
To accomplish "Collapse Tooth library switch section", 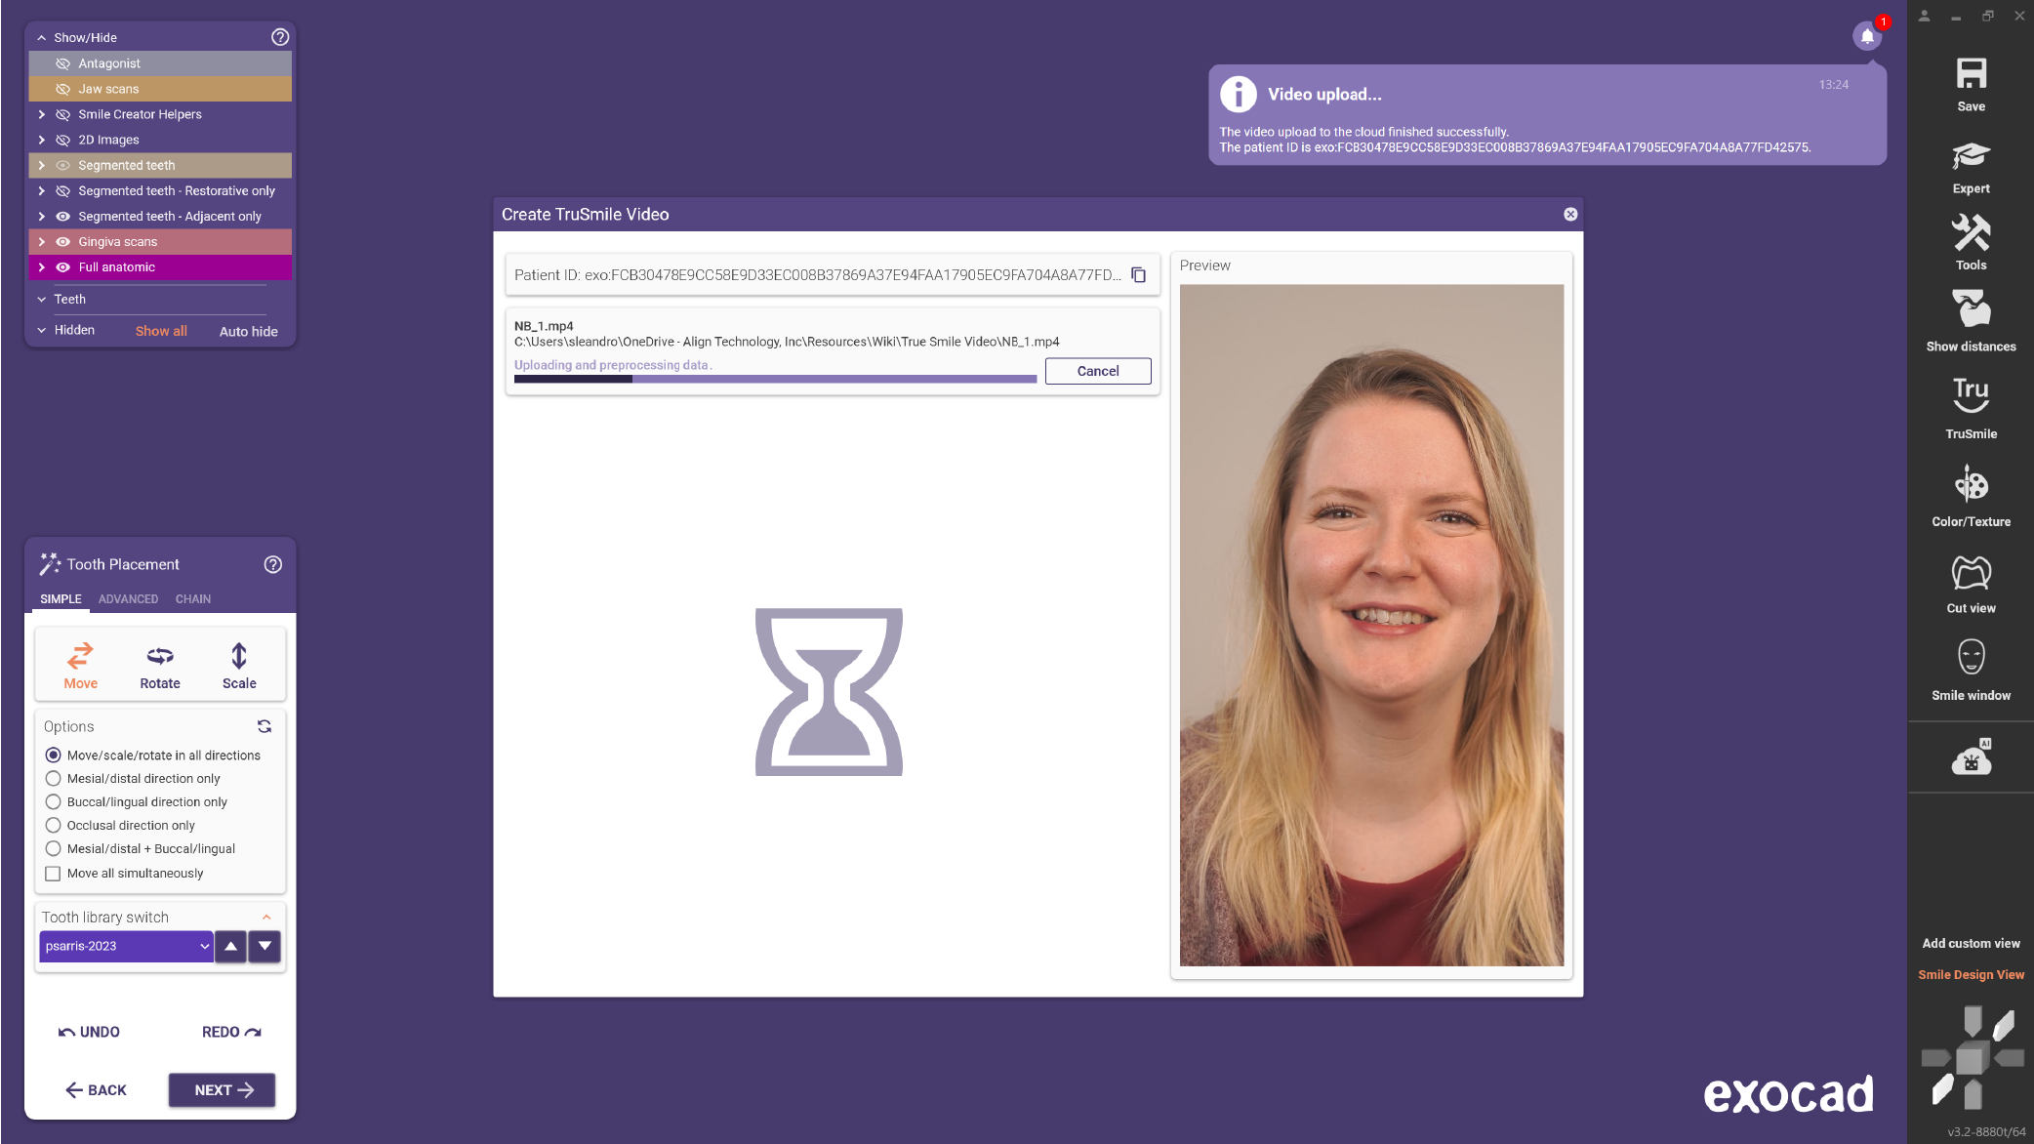I will click(266, 918).
